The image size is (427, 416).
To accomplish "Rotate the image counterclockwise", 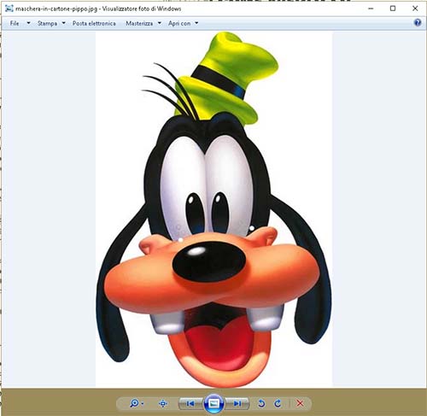I will (x=261, y=403).
